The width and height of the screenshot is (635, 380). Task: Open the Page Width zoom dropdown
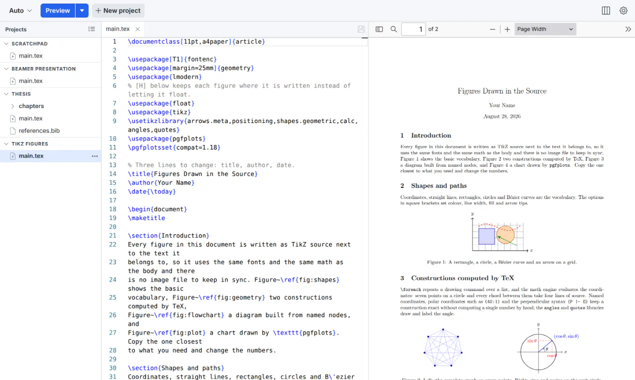pos(545,29)
